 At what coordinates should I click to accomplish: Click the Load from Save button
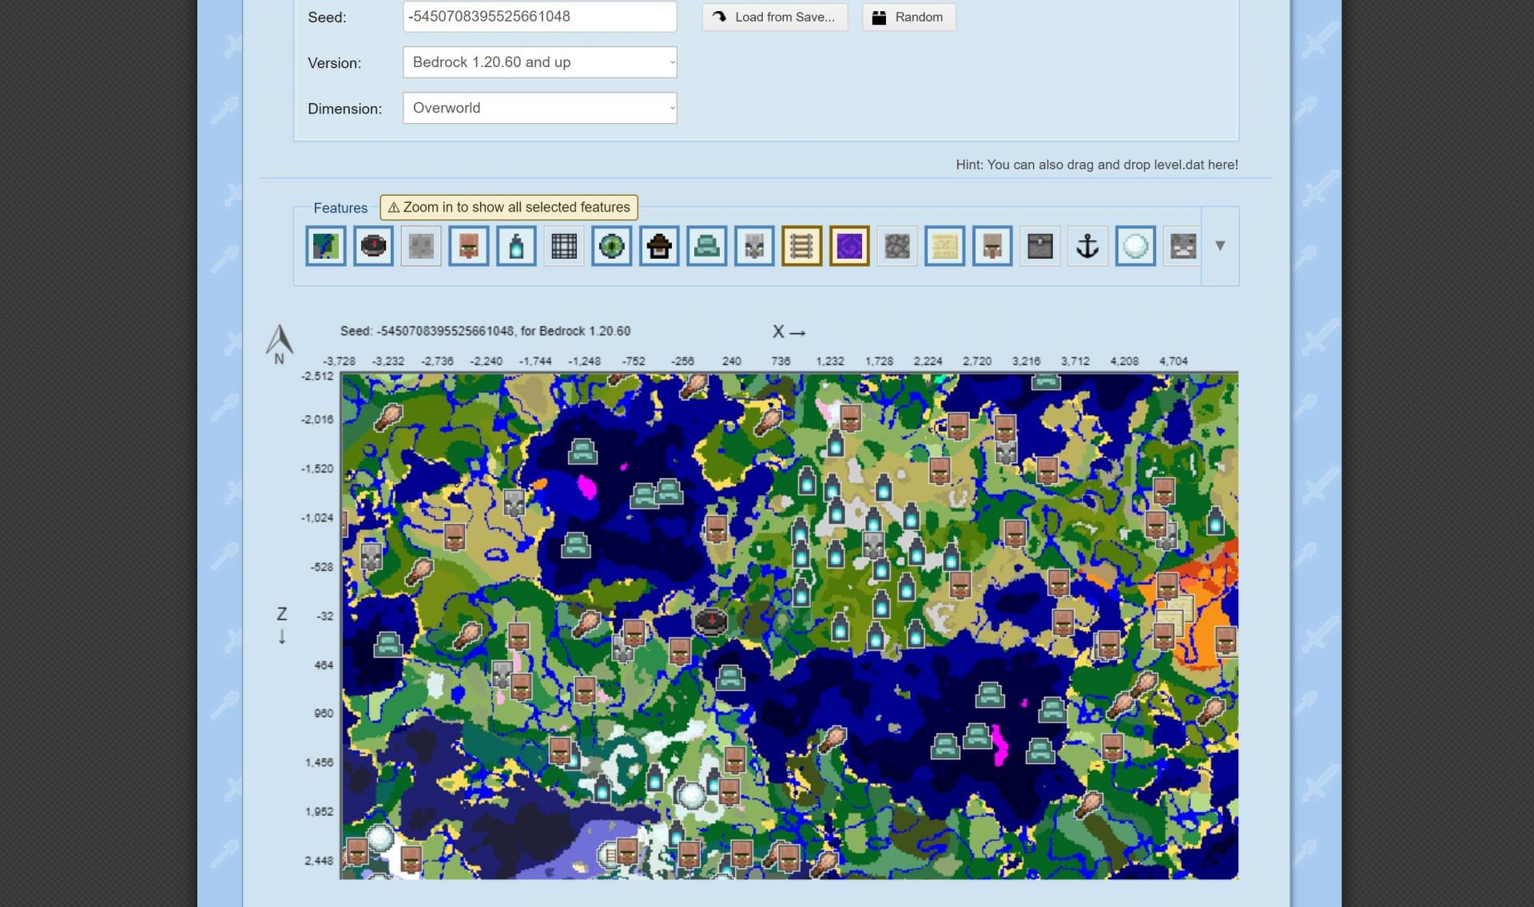click(774, 17)
